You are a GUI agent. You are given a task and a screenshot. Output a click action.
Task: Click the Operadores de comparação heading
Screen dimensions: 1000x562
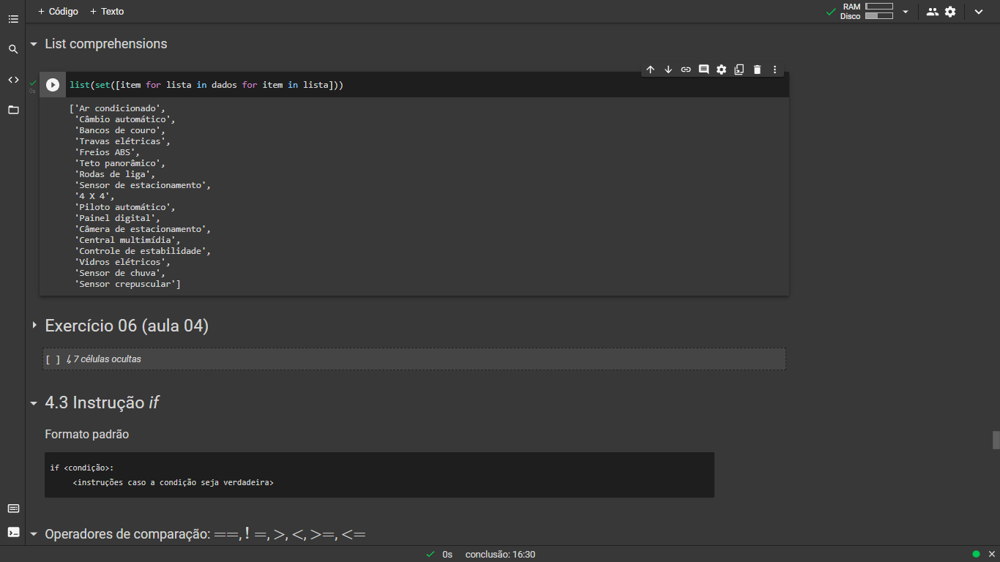pyautogui.click(x=205, y=534)
